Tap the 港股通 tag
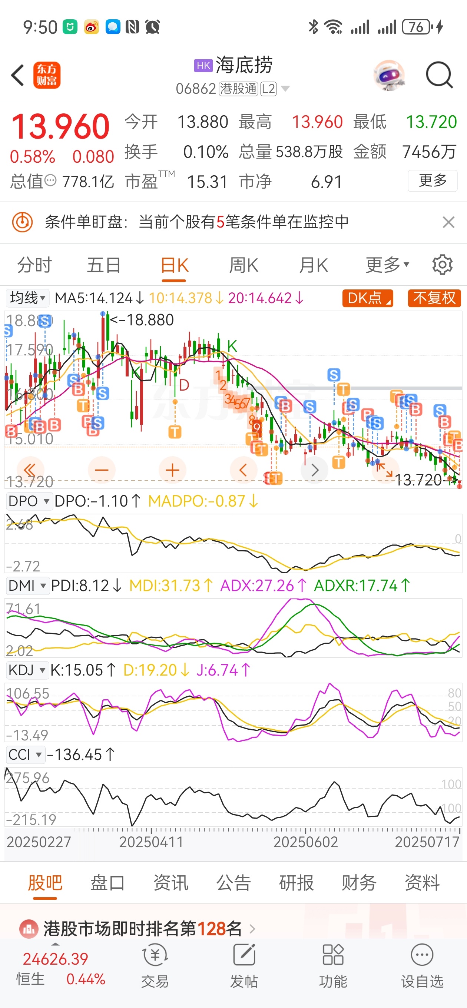The height and width of the screenshot is (1008, 467). pos(238,89)
